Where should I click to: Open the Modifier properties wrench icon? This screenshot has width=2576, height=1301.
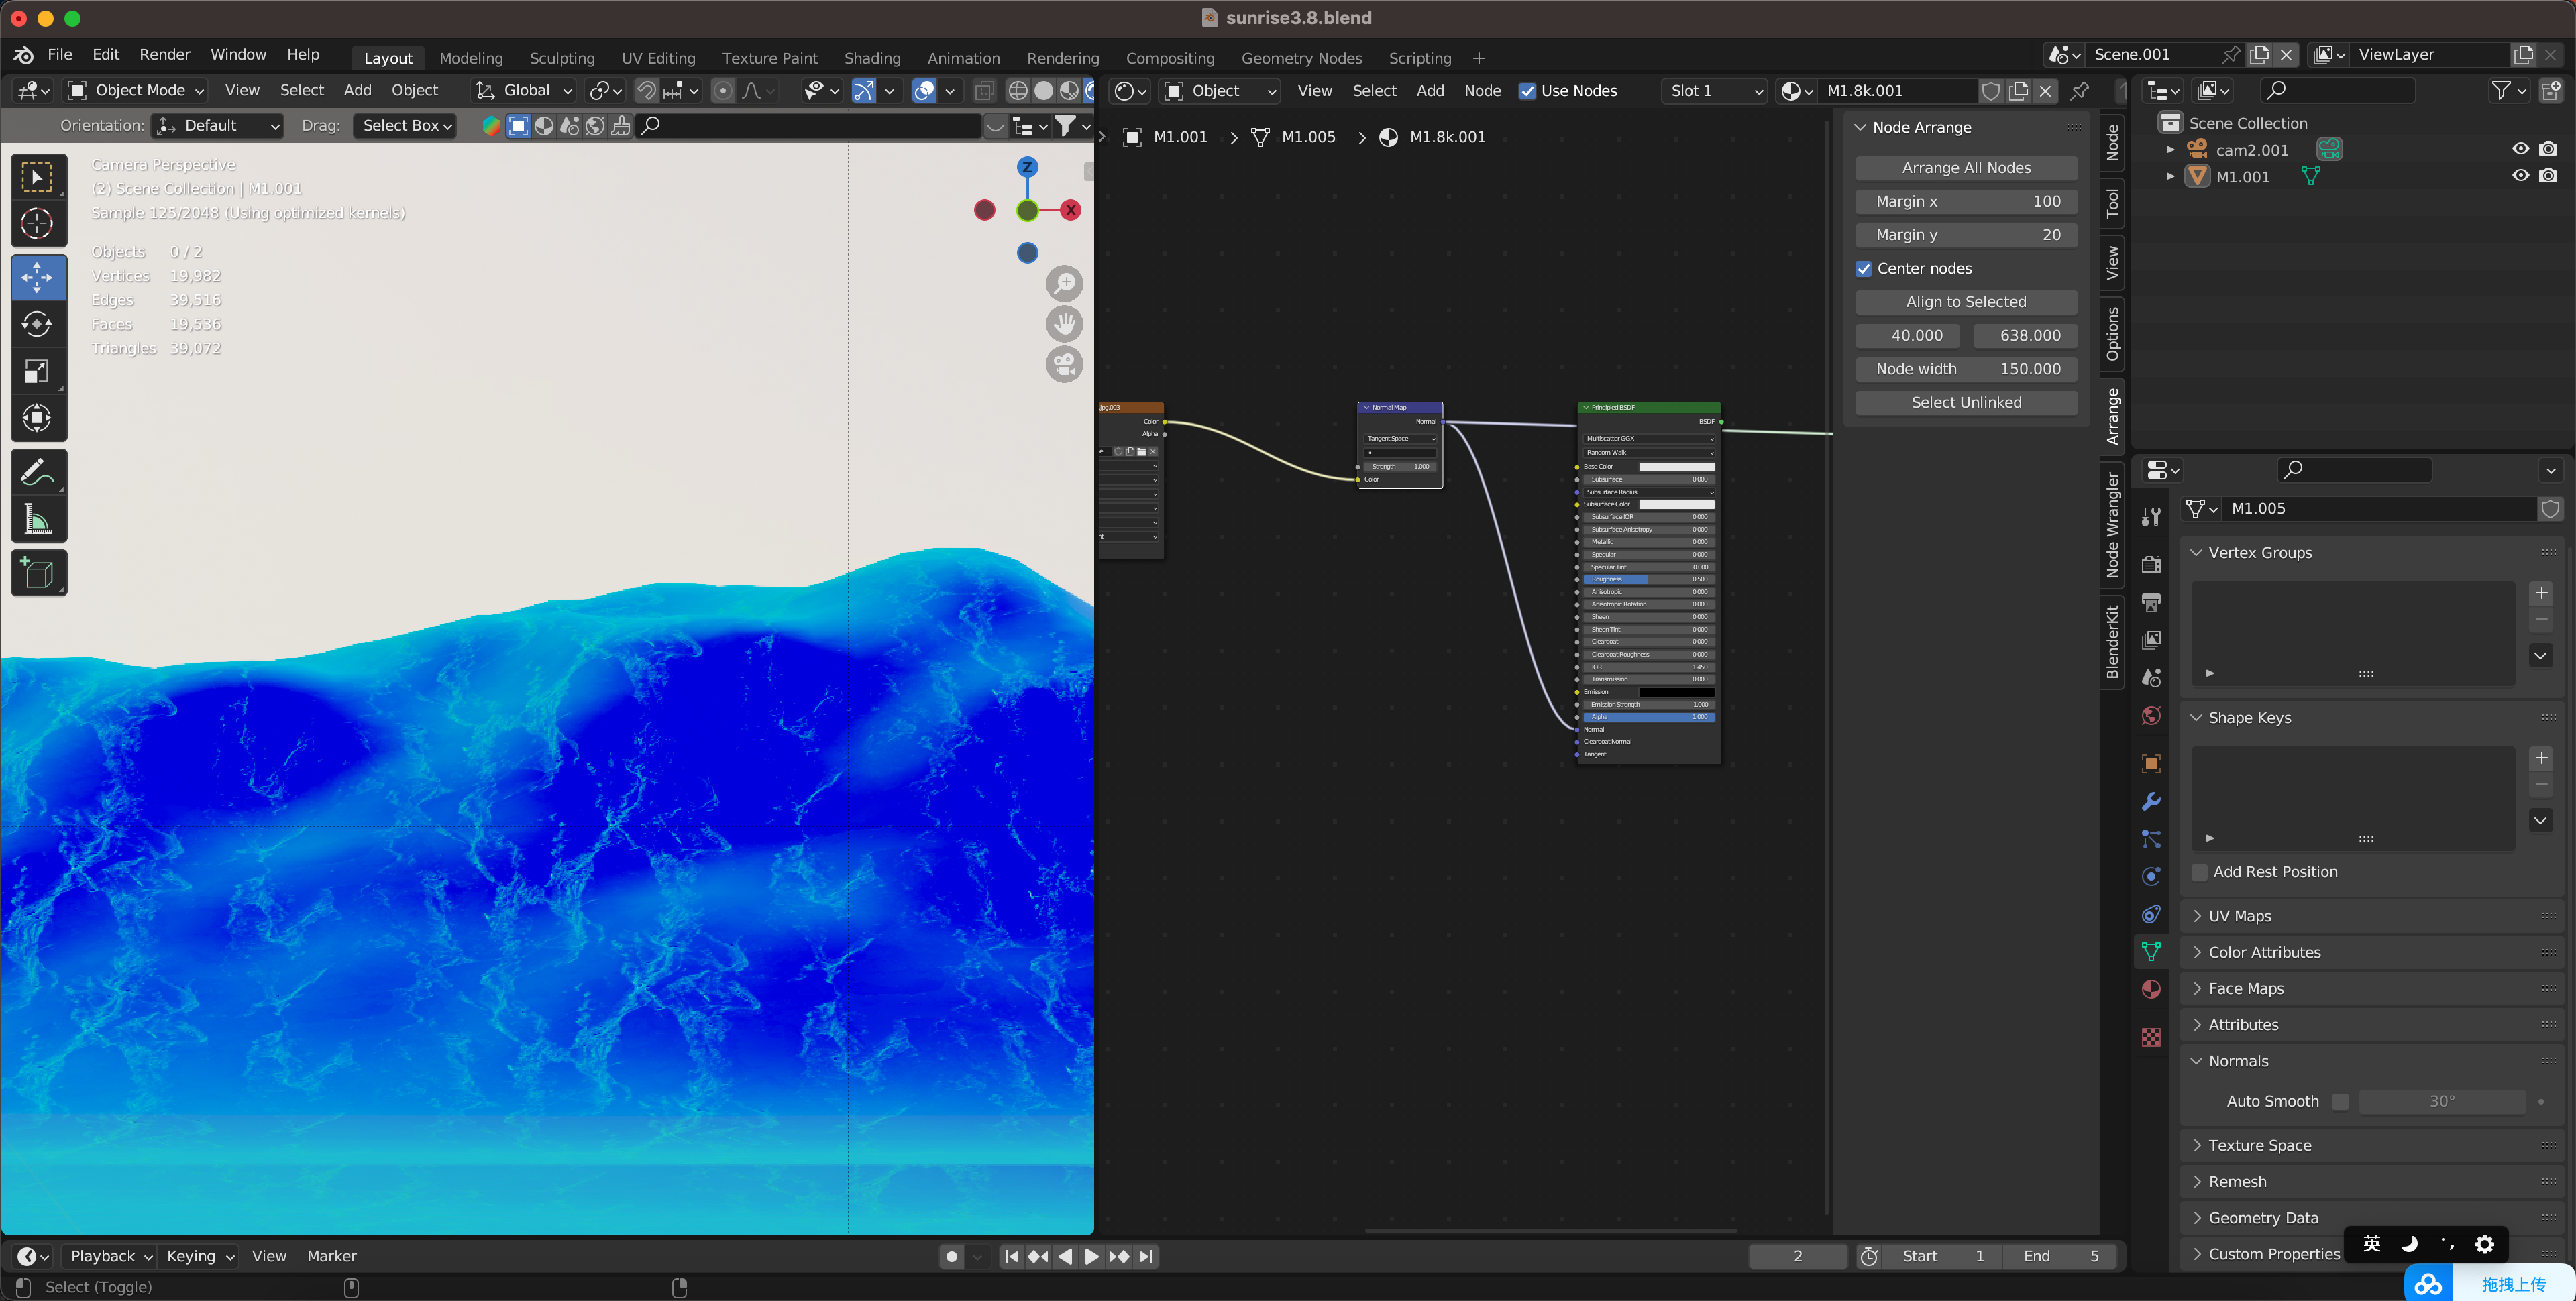2151,801
